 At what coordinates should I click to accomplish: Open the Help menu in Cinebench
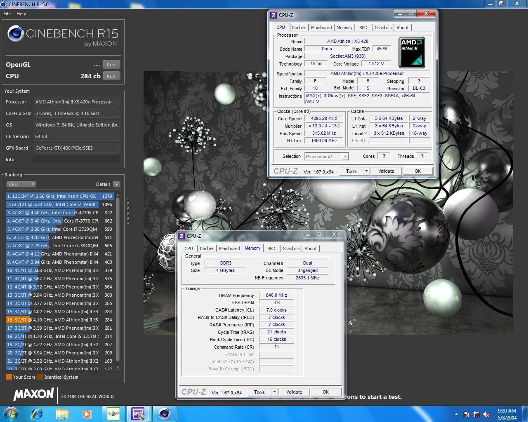pyautogui.click(x=21, y=14)
